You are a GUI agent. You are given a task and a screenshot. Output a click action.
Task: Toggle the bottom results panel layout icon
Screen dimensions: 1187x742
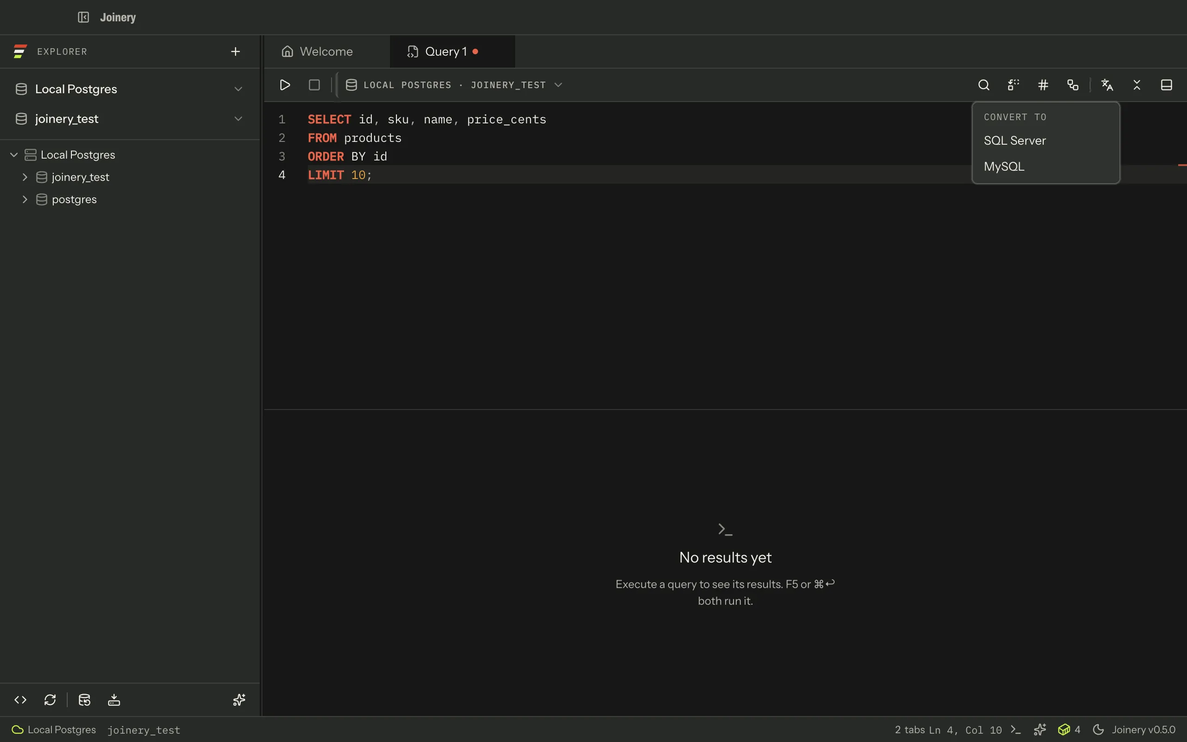pyautogui.click(x=1167, y=85)
